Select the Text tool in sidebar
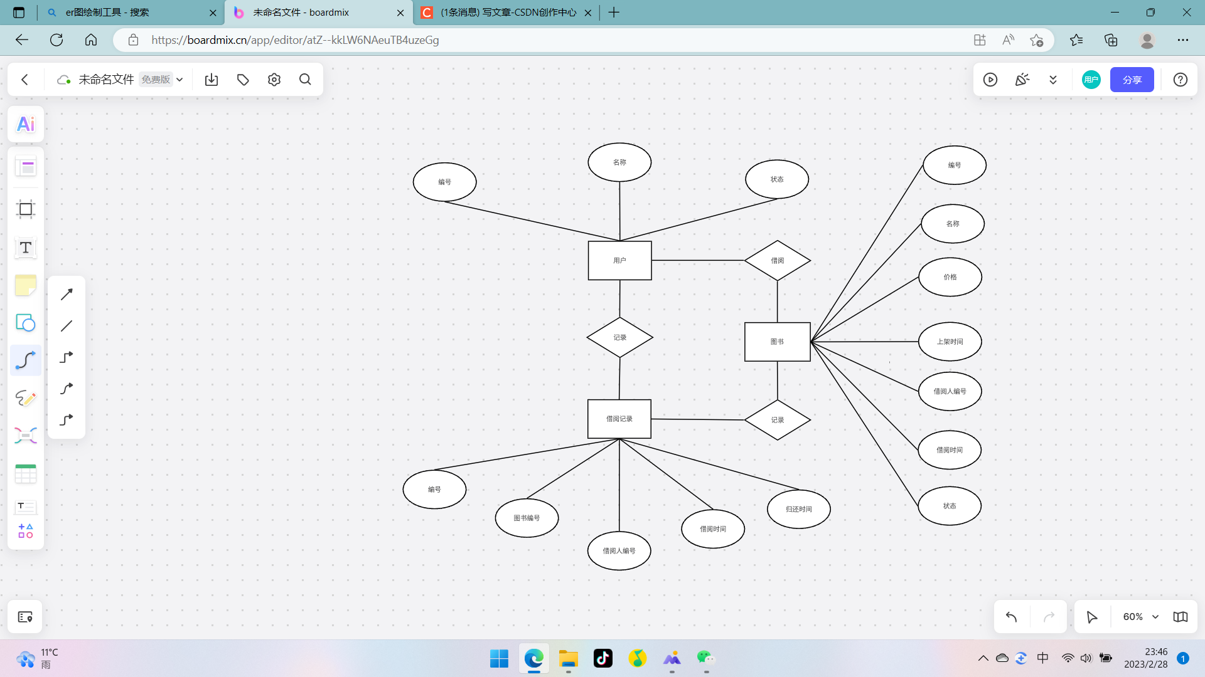This screenshot has width=1205, height=677. 26,248
